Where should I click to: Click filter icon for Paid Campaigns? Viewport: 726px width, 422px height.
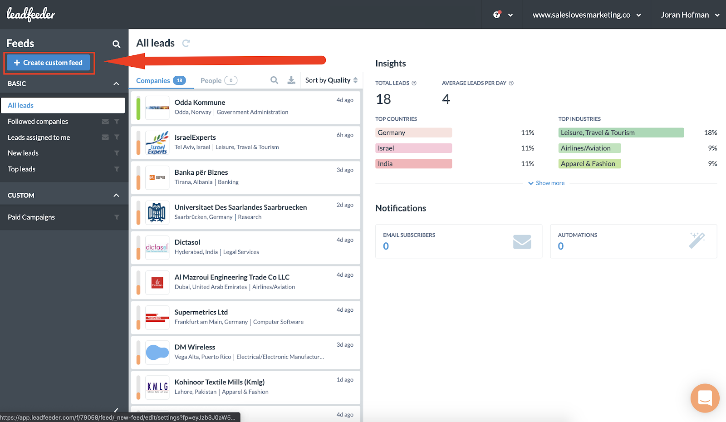click(x=117, y=217)
